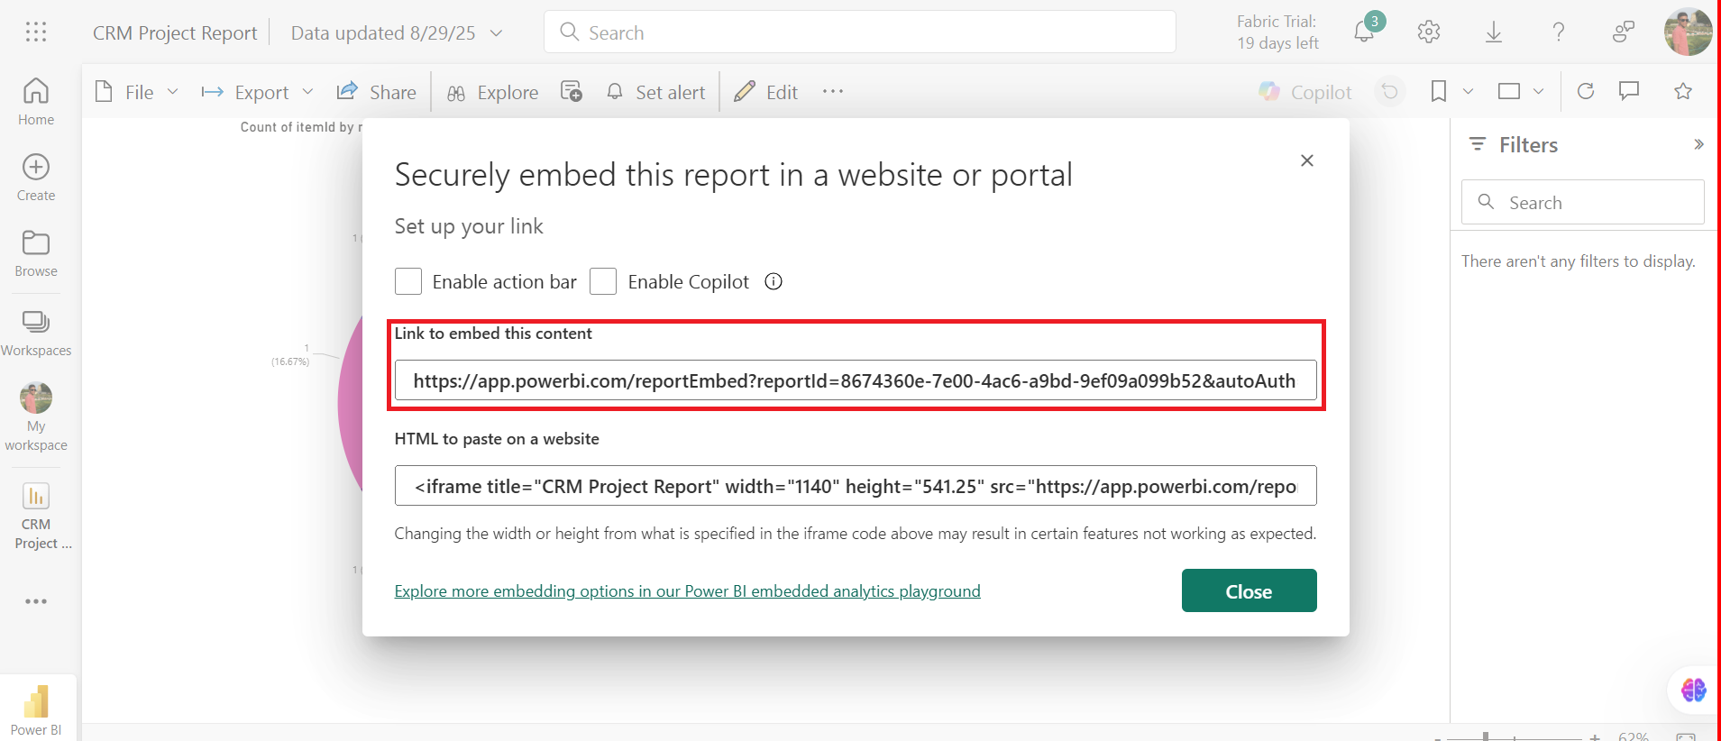Image resolution: width=1721 pixels, height=741 pixels.
Task: Click the download icon in header
Action: pos(1494,32)
